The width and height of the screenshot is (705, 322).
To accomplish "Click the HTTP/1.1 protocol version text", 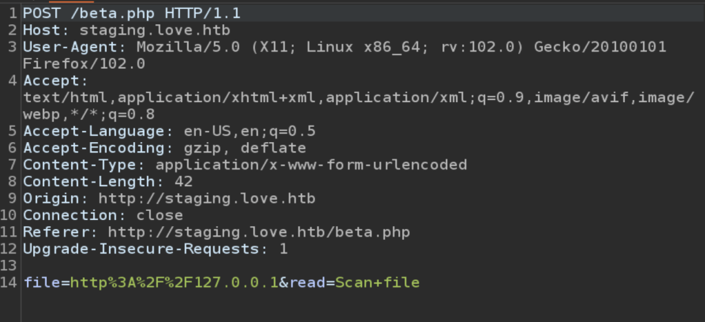I will [x=203, y=13].
